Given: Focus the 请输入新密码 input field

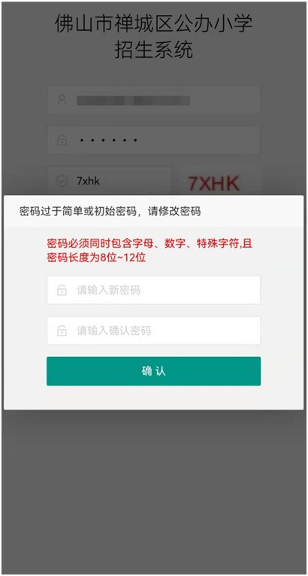Looking at the screenshot, I should coord(154,290).
